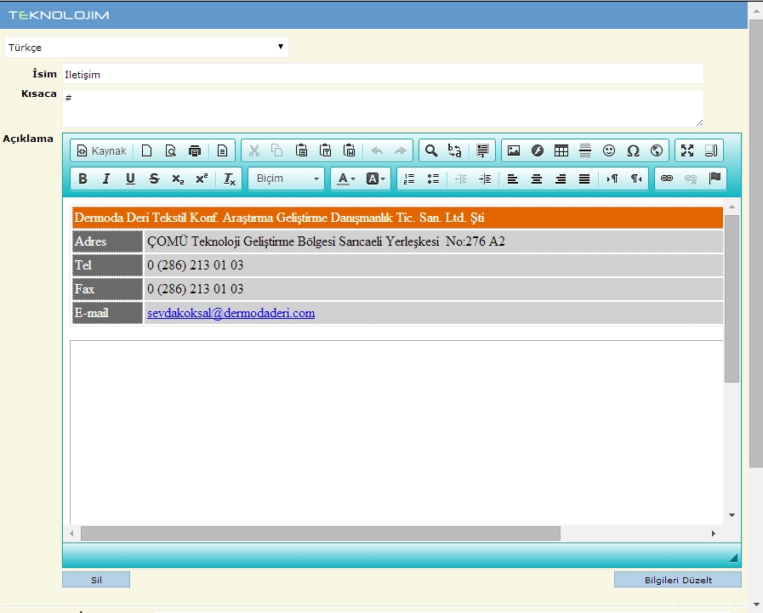Toggle show blocks
This screenshot has height=613, width=763.
pyautogui.click(x=711, y=150)
